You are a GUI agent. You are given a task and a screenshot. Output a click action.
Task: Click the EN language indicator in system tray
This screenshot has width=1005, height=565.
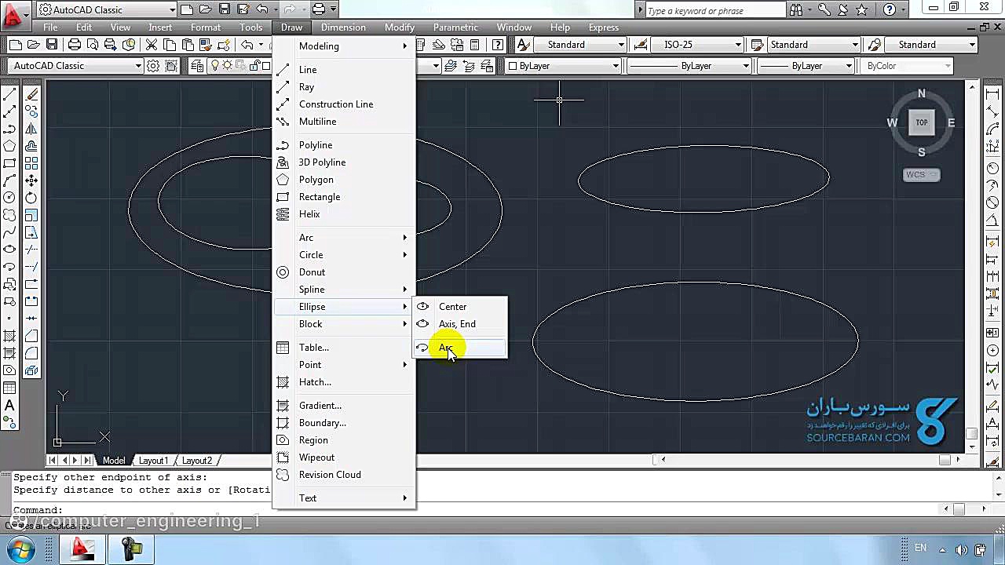[x=921, y=549]
